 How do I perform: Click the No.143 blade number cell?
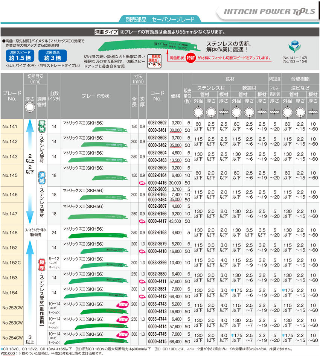12,157
